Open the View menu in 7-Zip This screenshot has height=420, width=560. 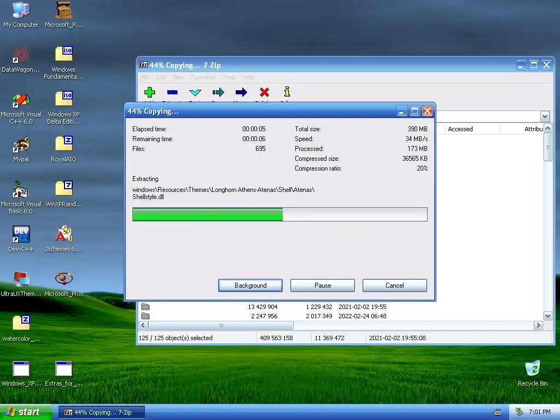pyautogui.click(x=178, y=77)
